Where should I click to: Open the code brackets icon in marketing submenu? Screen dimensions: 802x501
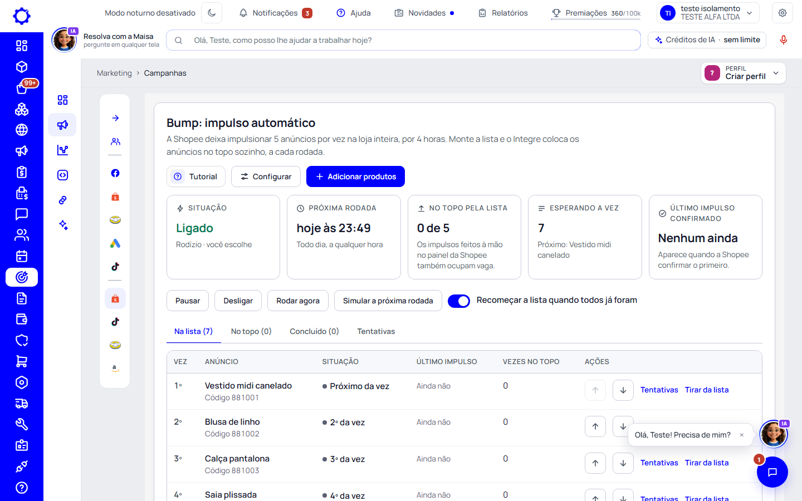coord(62,175)
